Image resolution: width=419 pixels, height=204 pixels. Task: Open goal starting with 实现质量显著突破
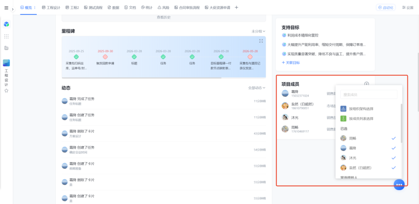[x=324, y=54]
